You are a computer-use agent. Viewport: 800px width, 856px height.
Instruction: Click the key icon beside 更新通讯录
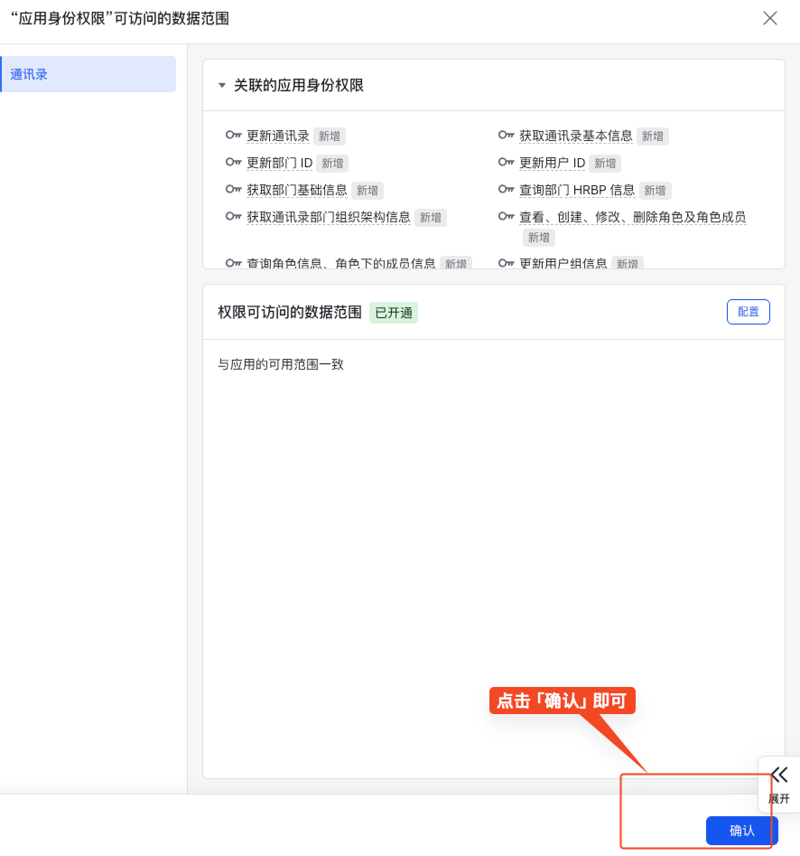tap(235, 136)
